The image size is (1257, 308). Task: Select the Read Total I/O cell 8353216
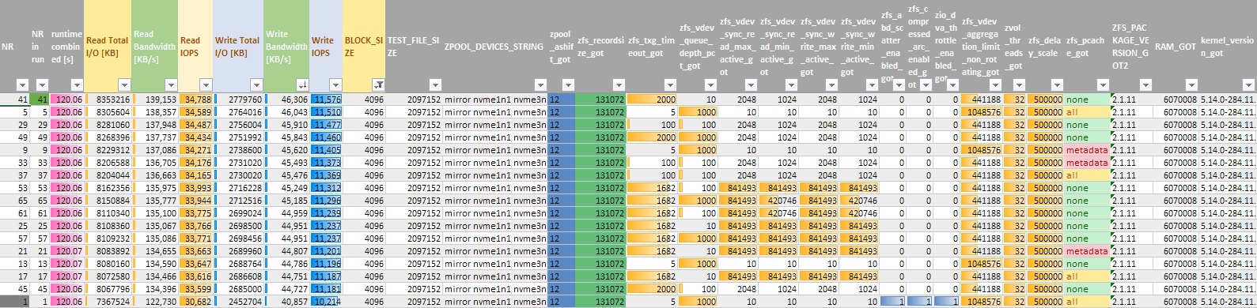coord(108,100)
